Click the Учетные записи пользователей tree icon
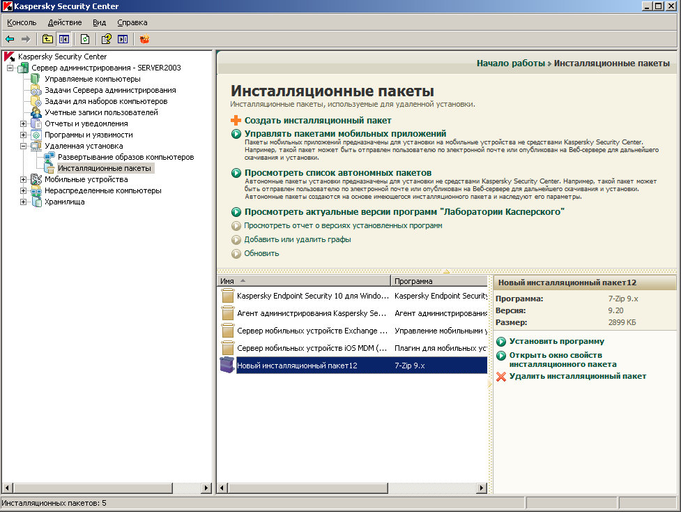The width and height of the screenshot is (681, 512). coord(36,112)
